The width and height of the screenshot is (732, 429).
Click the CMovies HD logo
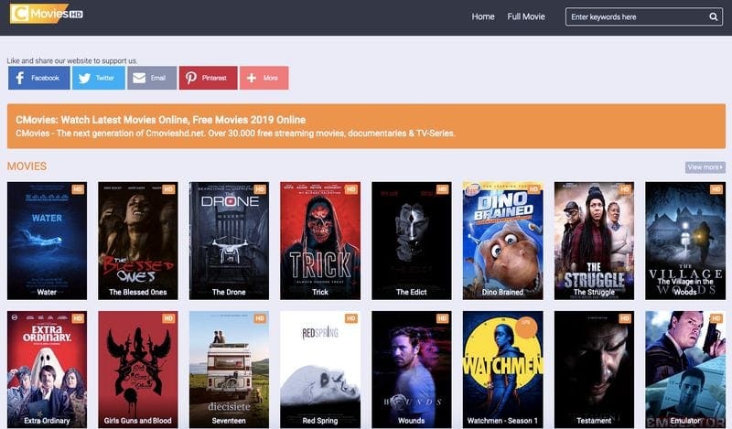pyautogui.click(x=46, y=16)
